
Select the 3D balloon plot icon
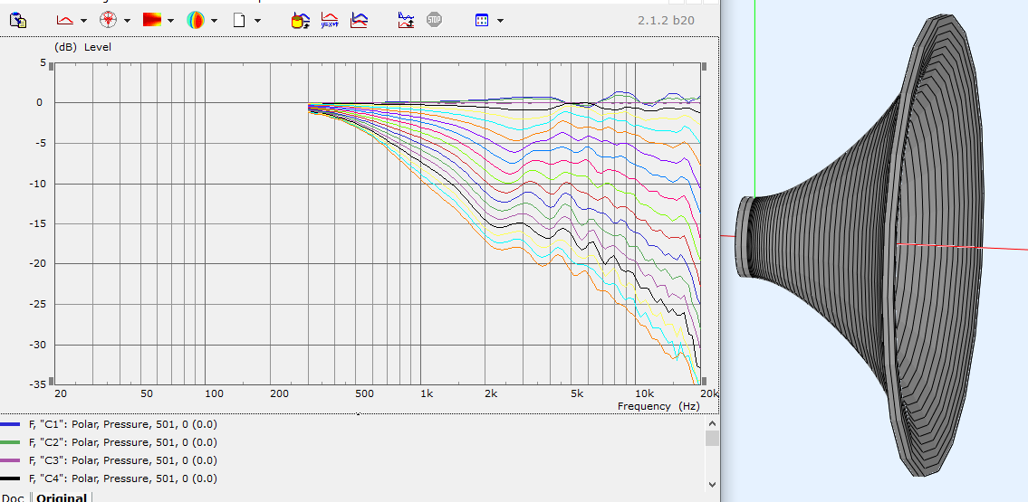(x=196, y=20)
